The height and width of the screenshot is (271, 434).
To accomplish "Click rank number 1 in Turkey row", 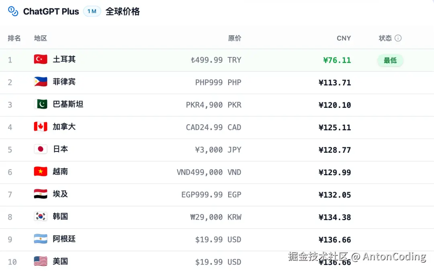I will 10,60.
